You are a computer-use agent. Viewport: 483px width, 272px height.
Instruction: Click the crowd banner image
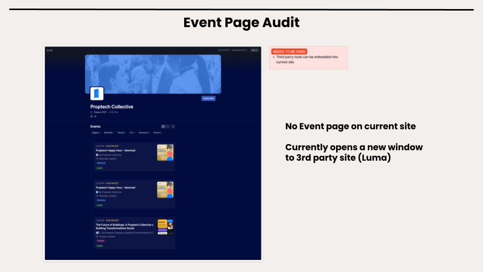click(x=153, y=74)
